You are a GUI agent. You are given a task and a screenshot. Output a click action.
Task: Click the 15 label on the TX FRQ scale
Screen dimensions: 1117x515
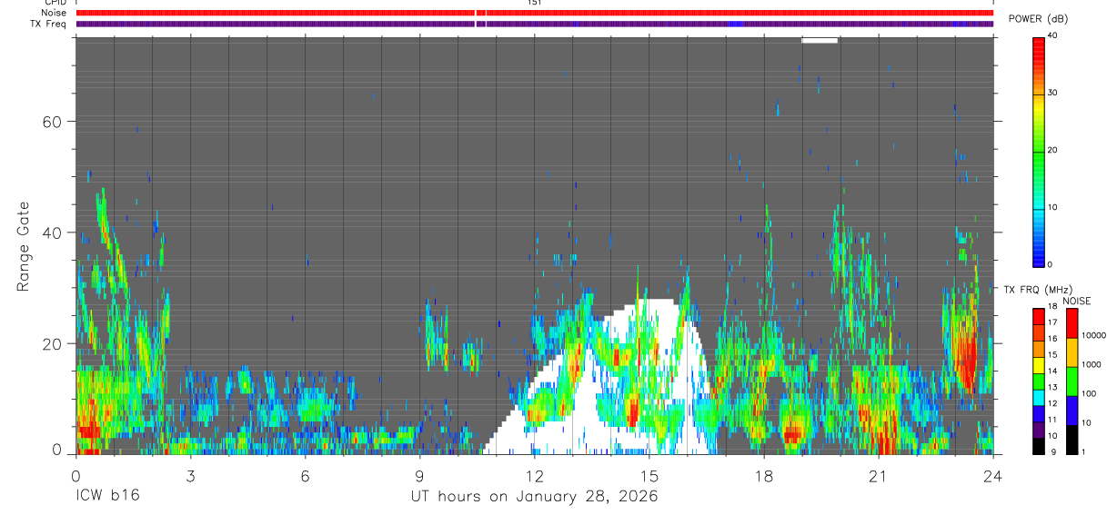click(1052, 355)
